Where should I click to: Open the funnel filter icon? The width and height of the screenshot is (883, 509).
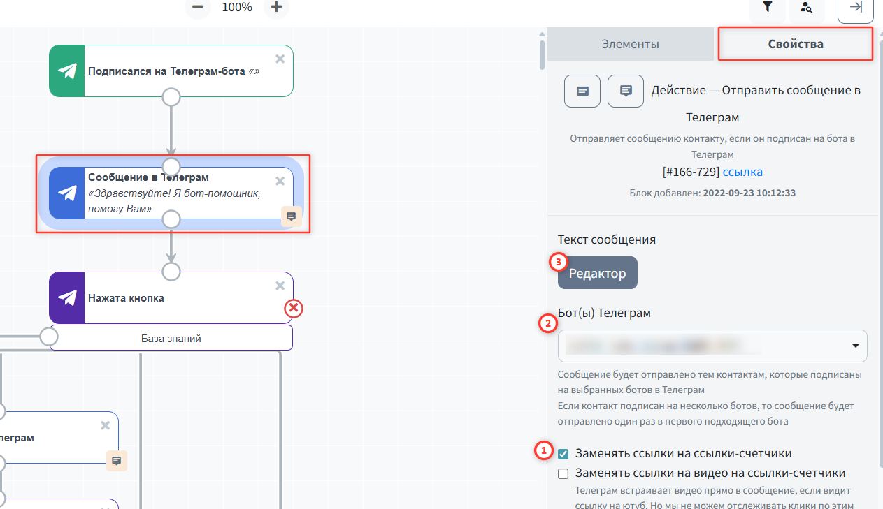tap(767, 8)
